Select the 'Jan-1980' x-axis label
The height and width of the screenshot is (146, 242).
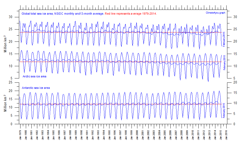point(26,135)
